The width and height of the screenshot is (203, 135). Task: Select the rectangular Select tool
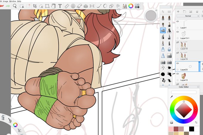(x=21, y=6)
